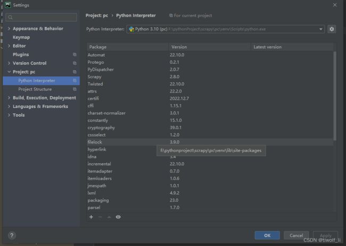Select the itemloaders package row
346x246 pixels.
click(210, 179)
